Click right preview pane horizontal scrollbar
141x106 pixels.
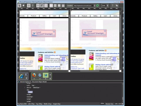[90, 71]
